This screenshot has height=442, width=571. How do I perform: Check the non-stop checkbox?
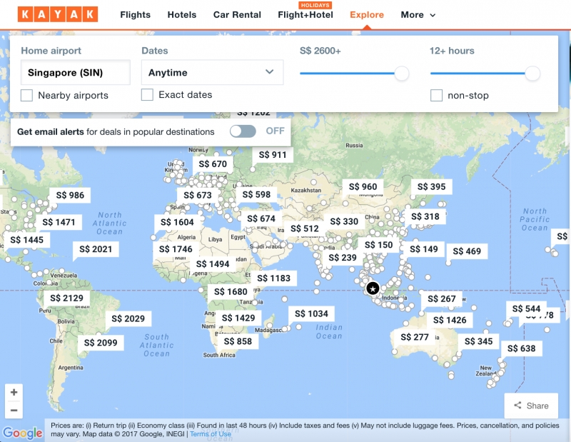click(436, 96)
